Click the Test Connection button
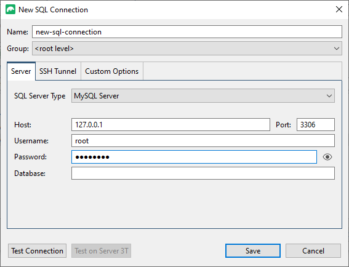Image resolution: width=349 pixels, height=267 pixels. tap(37, 251)
